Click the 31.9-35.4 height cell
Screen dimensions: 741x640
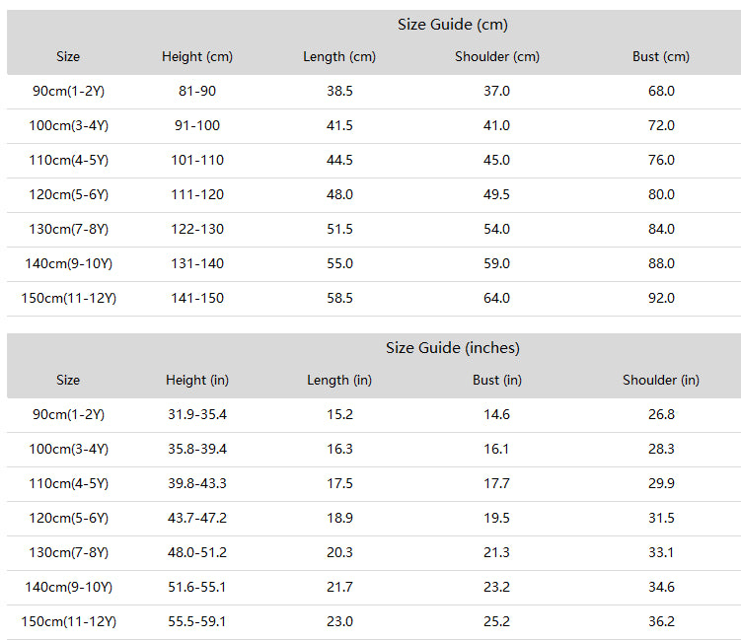click(x=197, y=414)
